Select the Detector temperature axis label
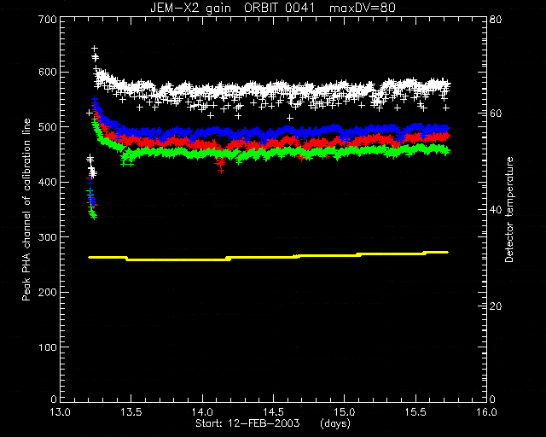The height and width of the screenshot is (437, 546). tap(509, 209)
